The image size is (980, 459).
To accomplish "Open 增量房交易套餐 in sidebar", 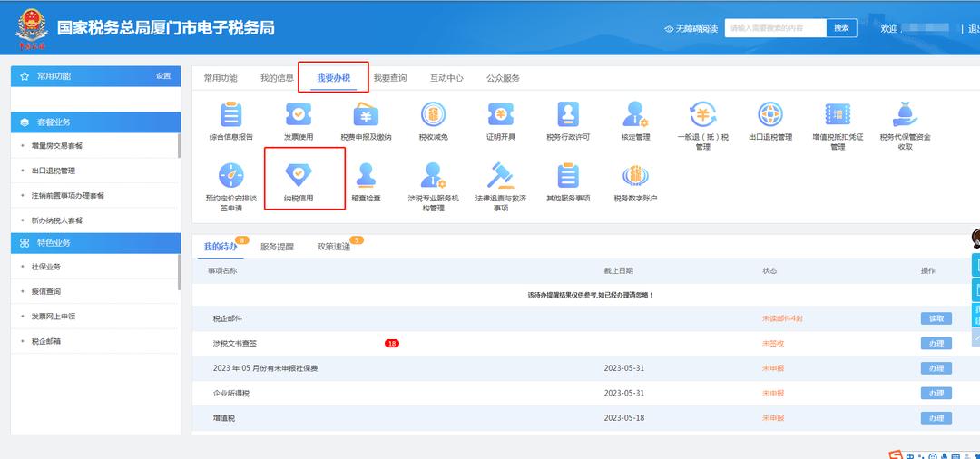I will [x=57, y=145].
